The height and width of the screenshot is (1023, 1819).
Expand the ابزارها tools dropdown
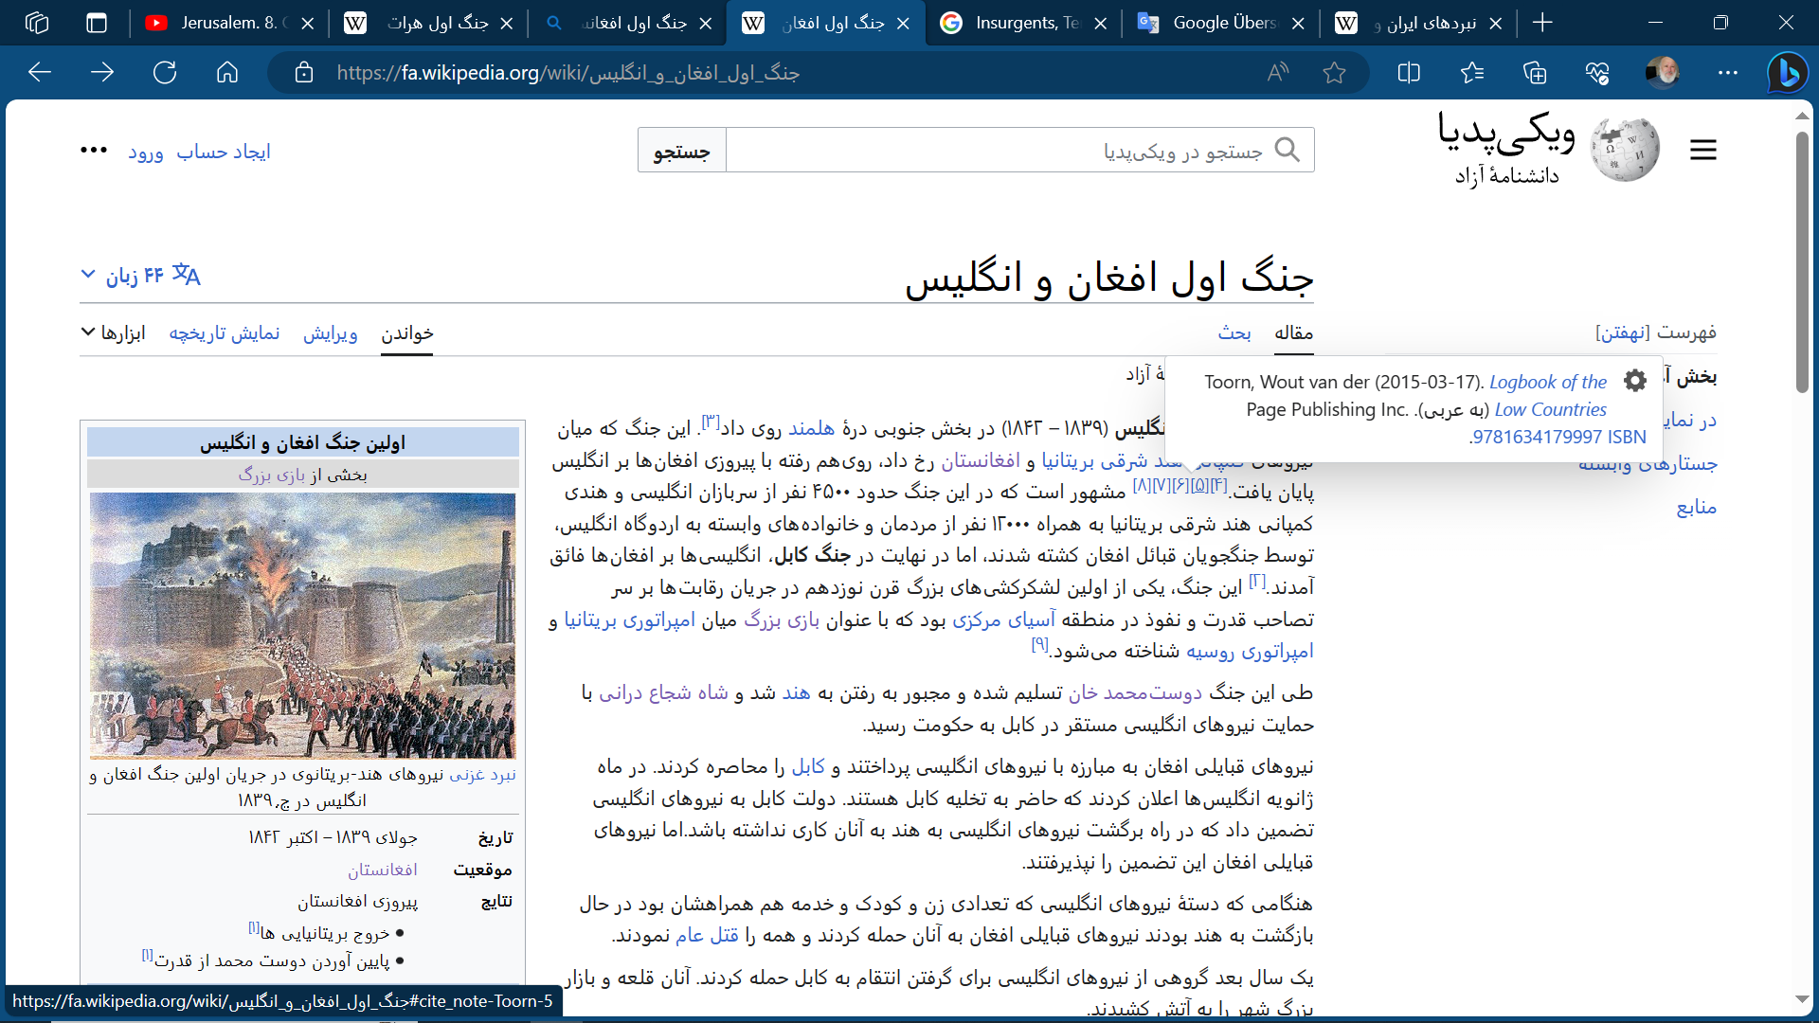[113, 332]
